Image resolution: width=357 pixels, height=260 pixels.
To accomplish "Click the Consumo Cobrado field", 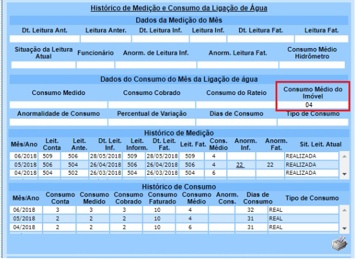I will click(151, 105).
